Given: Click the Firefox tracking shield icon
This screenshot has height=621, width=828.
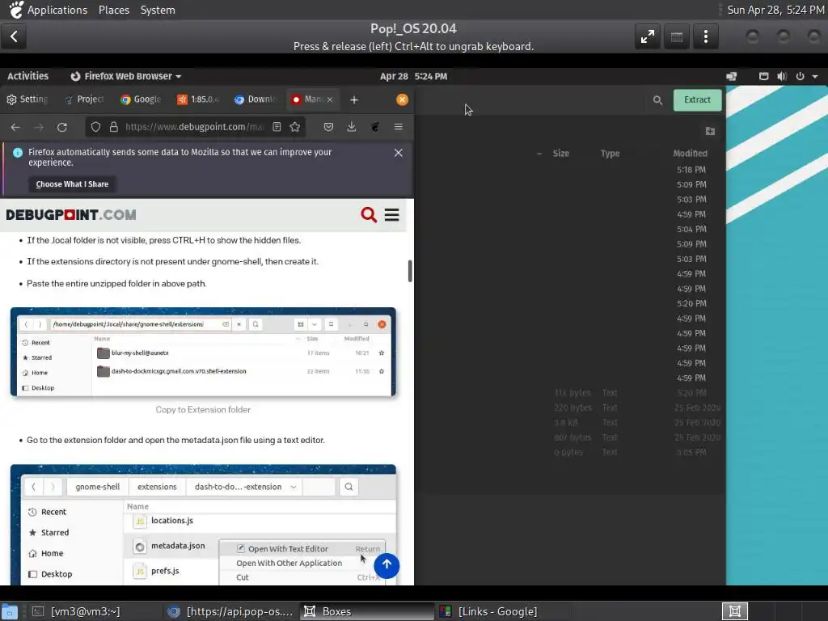Looking at the screenshot, I should [x=95, y=127].
